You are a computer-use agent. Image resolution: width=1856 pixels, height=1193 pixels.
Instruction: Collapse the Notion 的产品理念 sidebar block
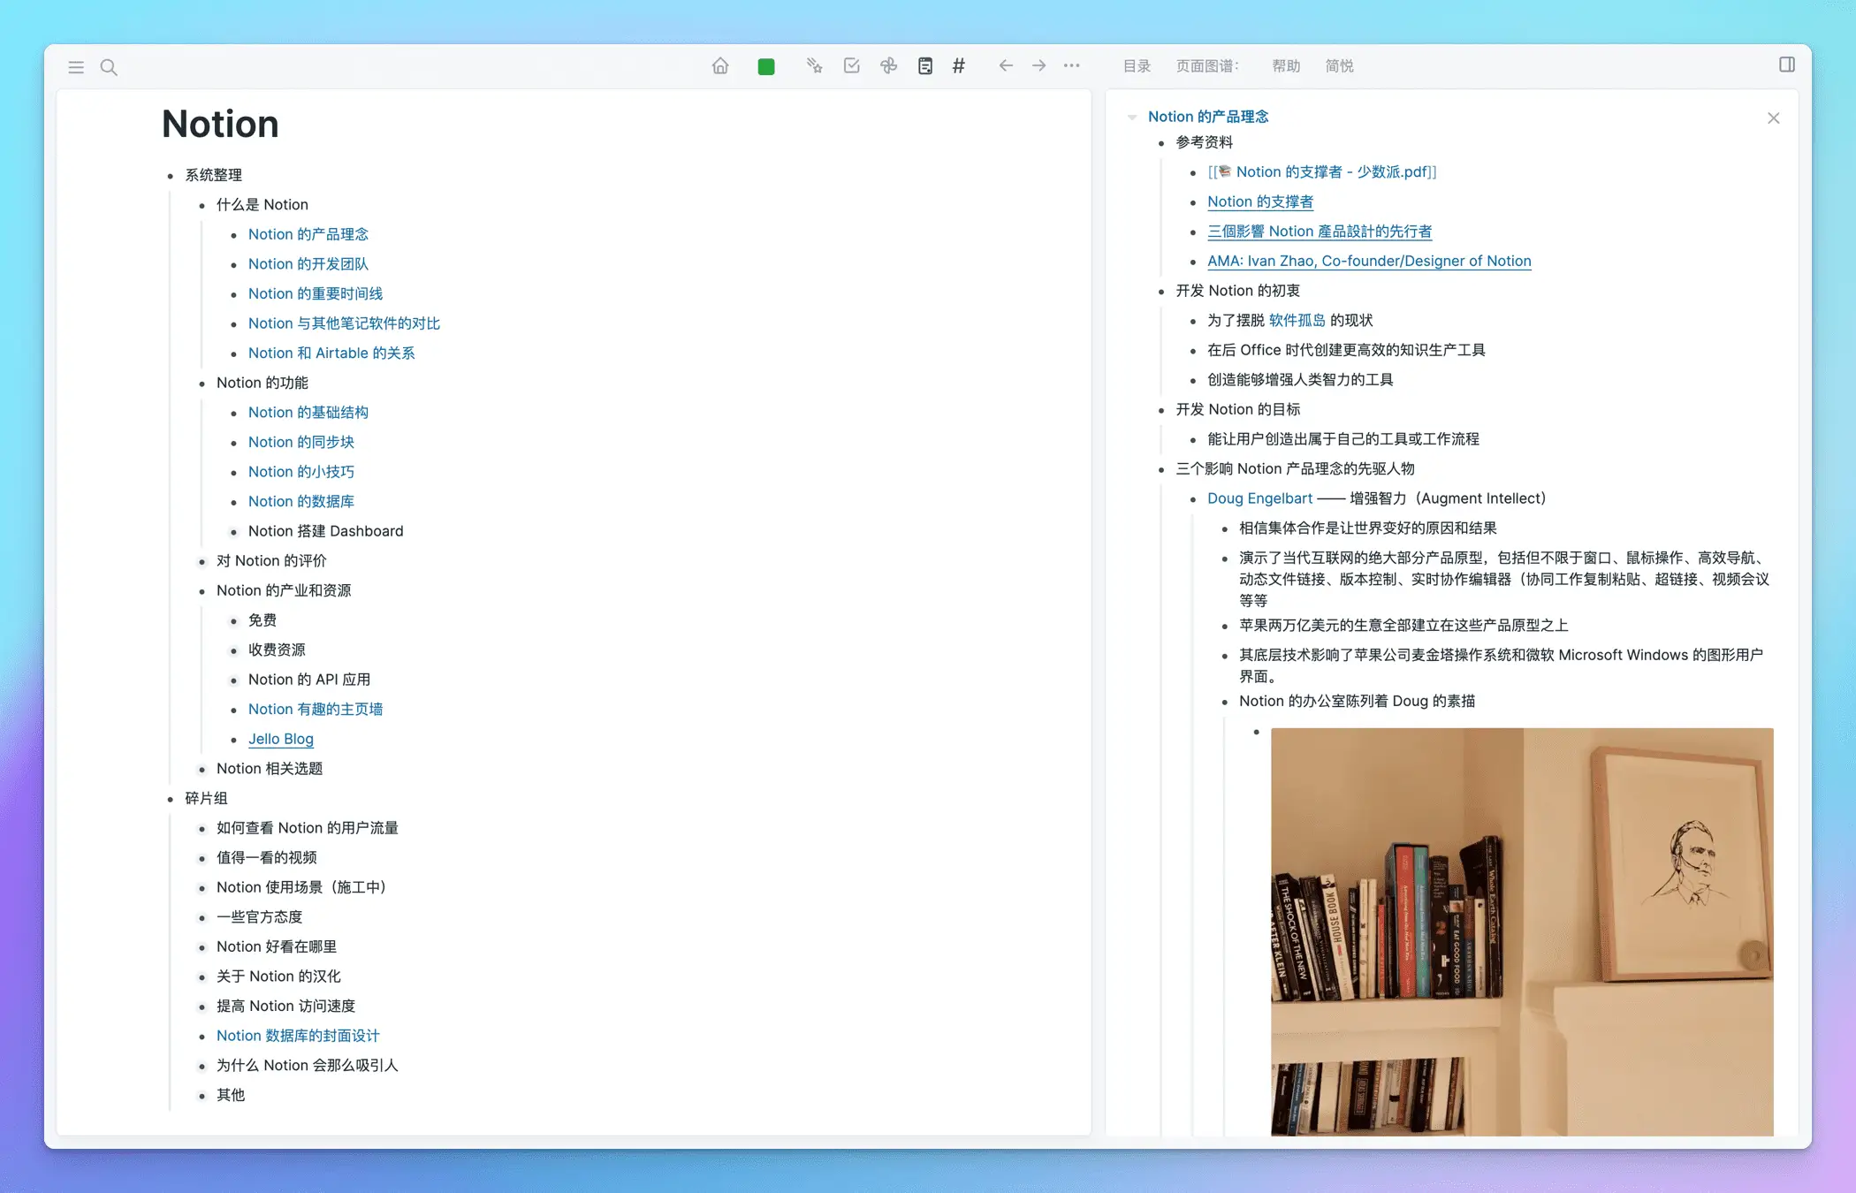pos(1132,117)
